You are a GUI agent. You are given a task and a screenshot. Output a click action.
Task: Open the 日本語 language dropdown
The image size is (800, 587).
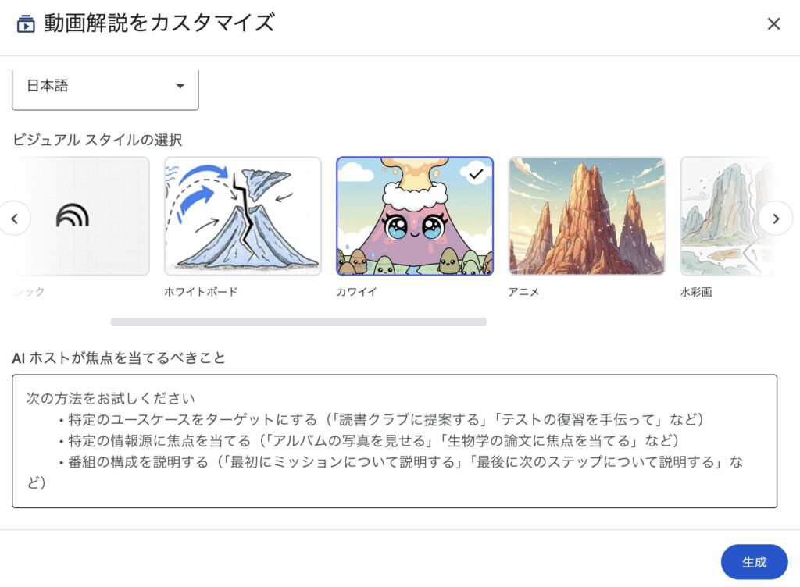coord(105,87)
